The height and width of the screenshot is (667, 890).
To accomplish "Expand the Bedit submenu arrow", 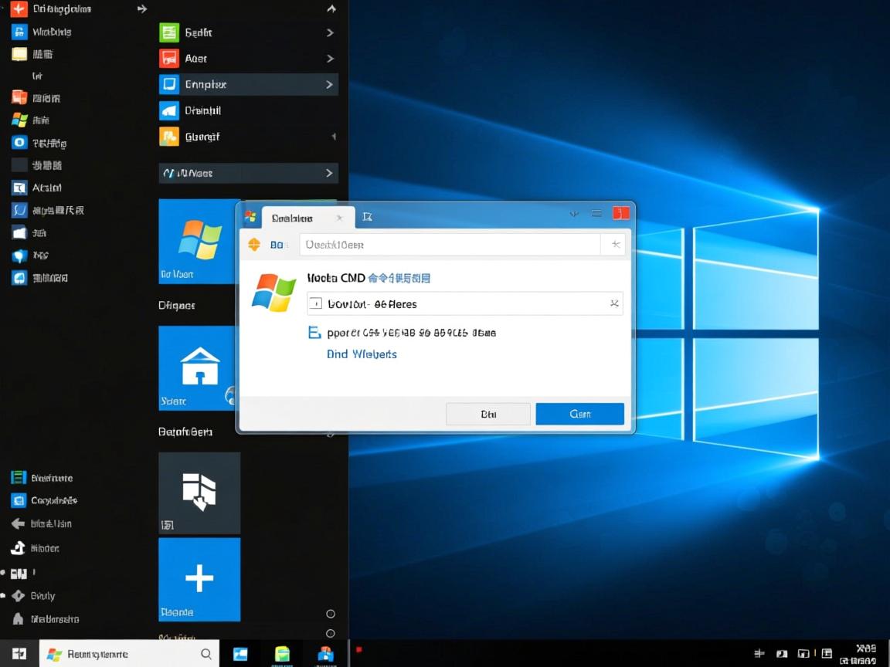I will [x=331, y=32].
